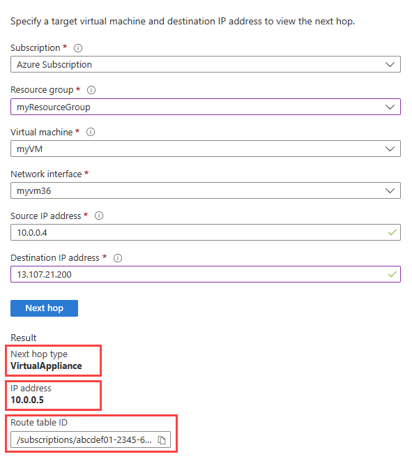The image size is (412, 459).
Task: Expand the myResourceGroup dropdown
Action: click(206, 107)
